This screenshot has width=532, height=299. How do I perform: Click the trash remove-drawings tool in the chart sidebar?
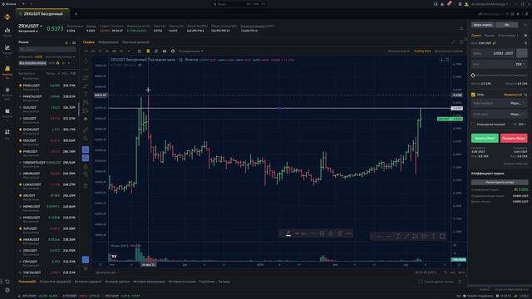coord(86,186)
